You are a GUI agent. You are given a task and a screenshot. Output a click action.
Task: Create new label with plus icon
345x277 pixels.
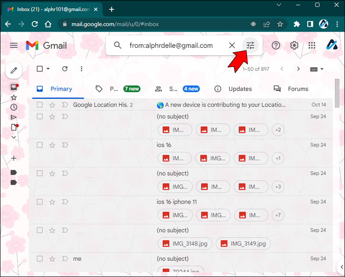pyautogui.click(x=14, y=158)
